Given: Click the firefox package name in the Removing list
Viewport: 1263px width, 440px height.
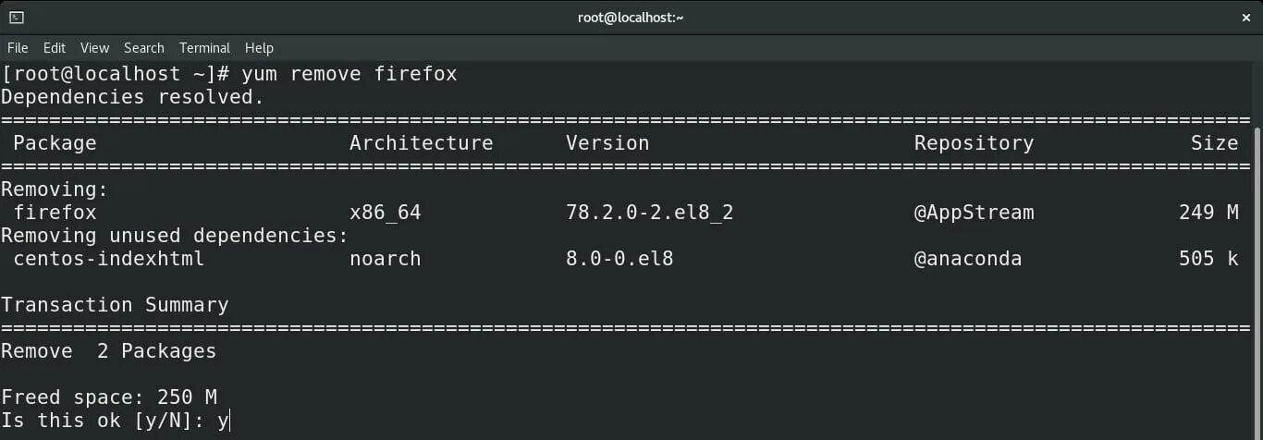Looking at the screenshot, I should [55, 213].
